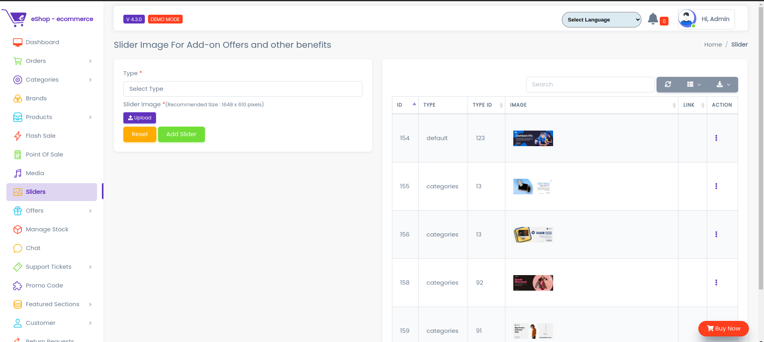Viewport: 764px width, 342px height.
Task: Click the Promo Code puzzle icon
Action: coord(18,285)
